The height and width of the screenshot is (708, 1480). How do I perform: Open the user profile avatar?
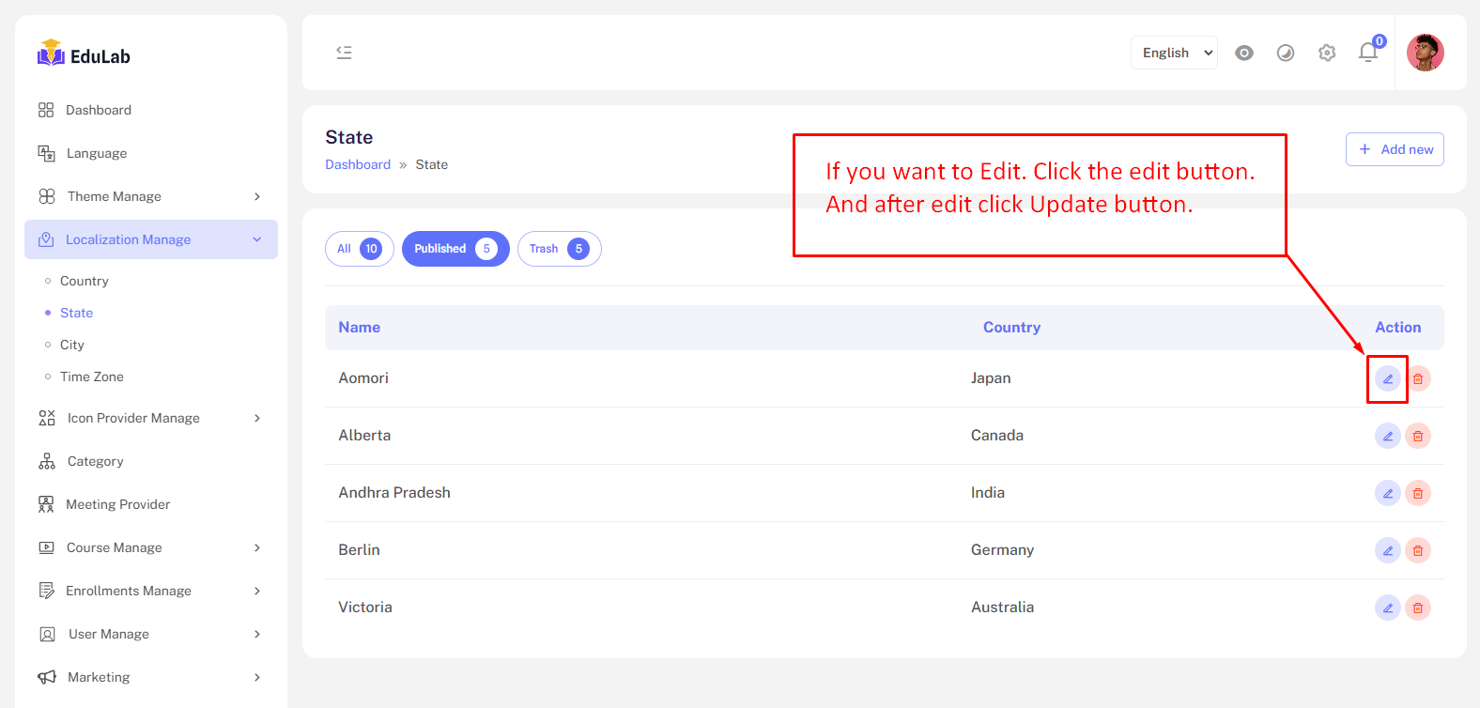click(1425, 53)
